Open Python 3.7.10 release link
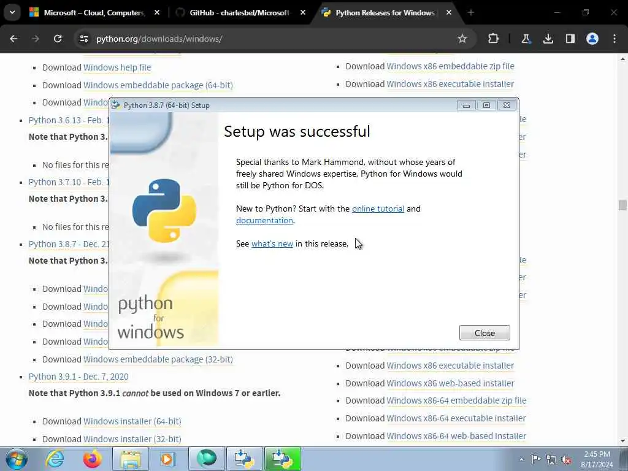The image size is (628, 471). (x=69, y=182)
